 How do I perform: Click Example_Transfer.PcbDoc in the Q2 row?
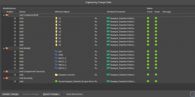point(122,32)
